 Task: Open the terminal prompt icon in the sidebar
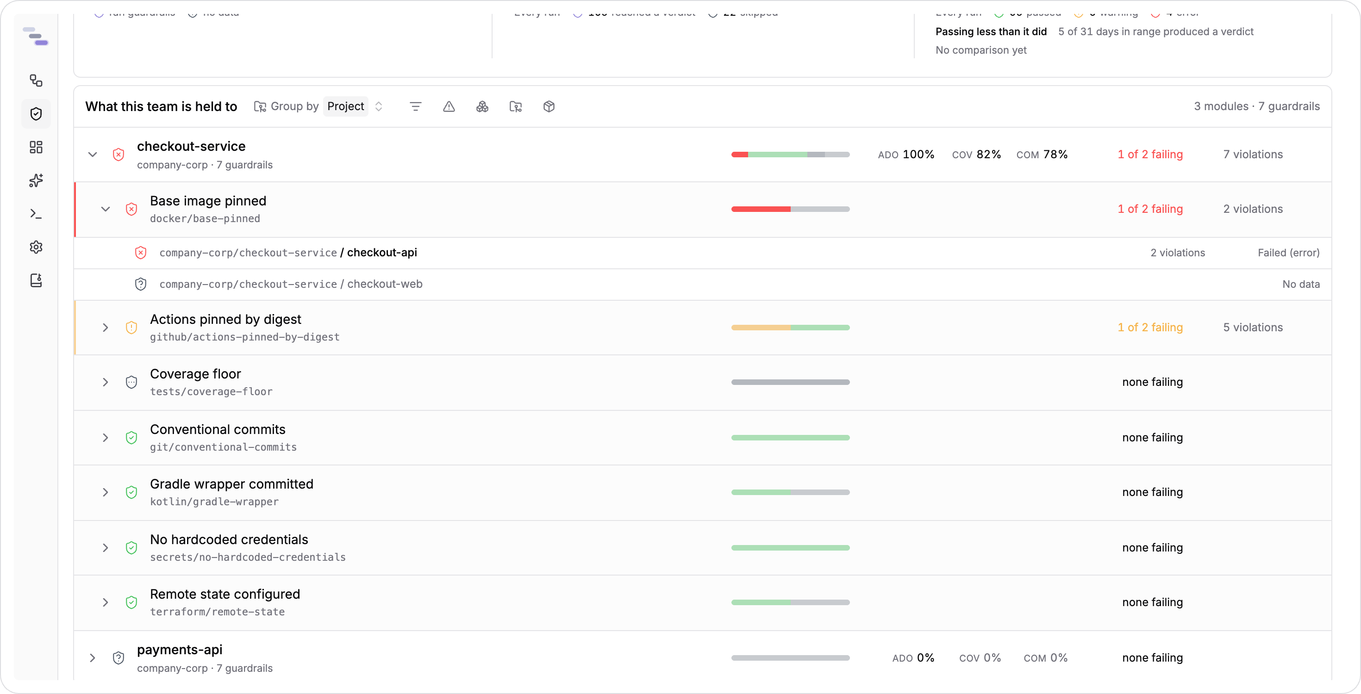[x=36, y=213]
